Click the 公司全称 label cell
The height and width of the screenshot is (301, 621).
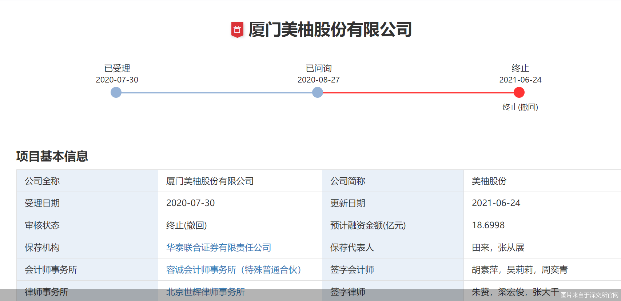tap(87, 181)
